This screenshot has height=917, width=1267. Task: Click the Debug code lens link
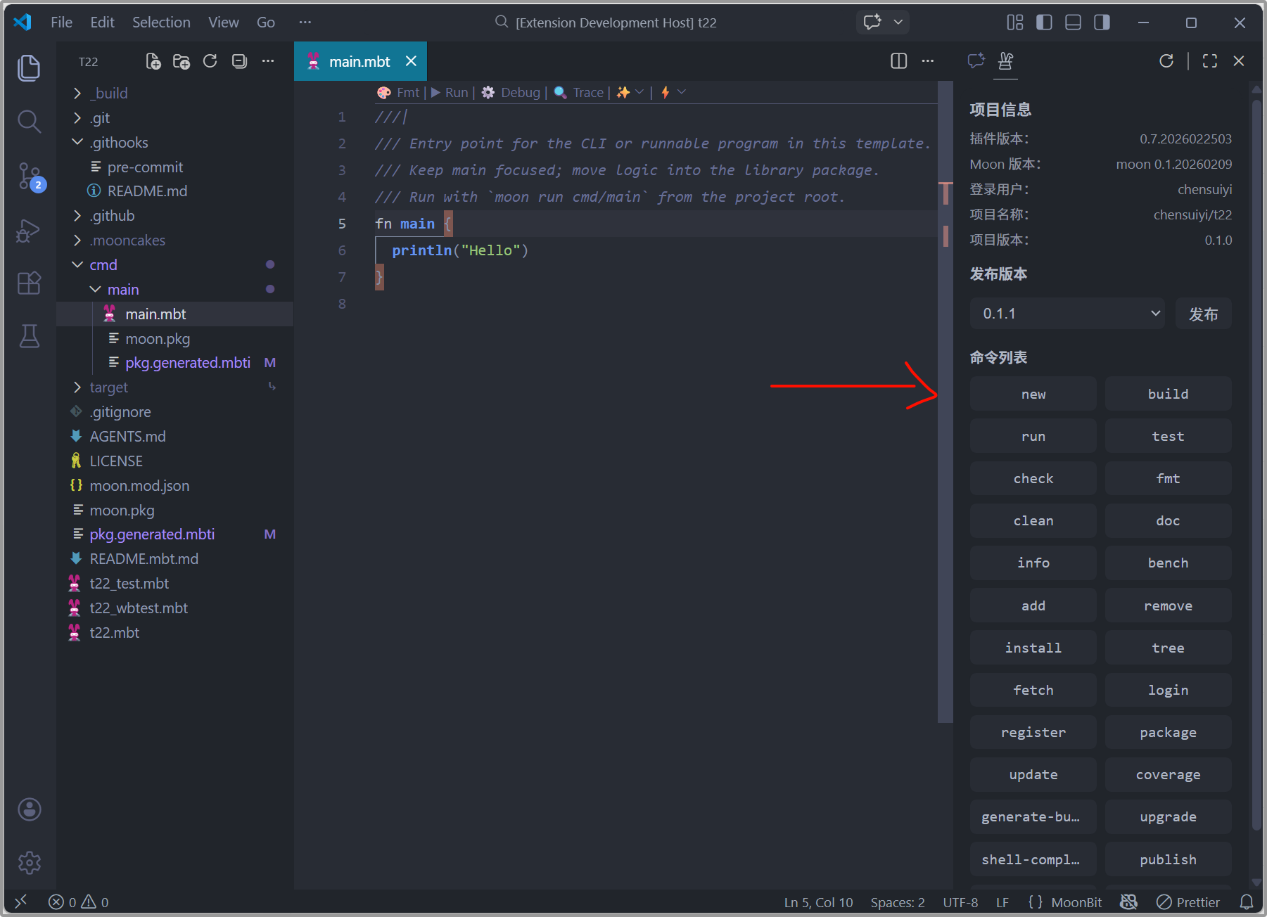(x=511, y=92)
